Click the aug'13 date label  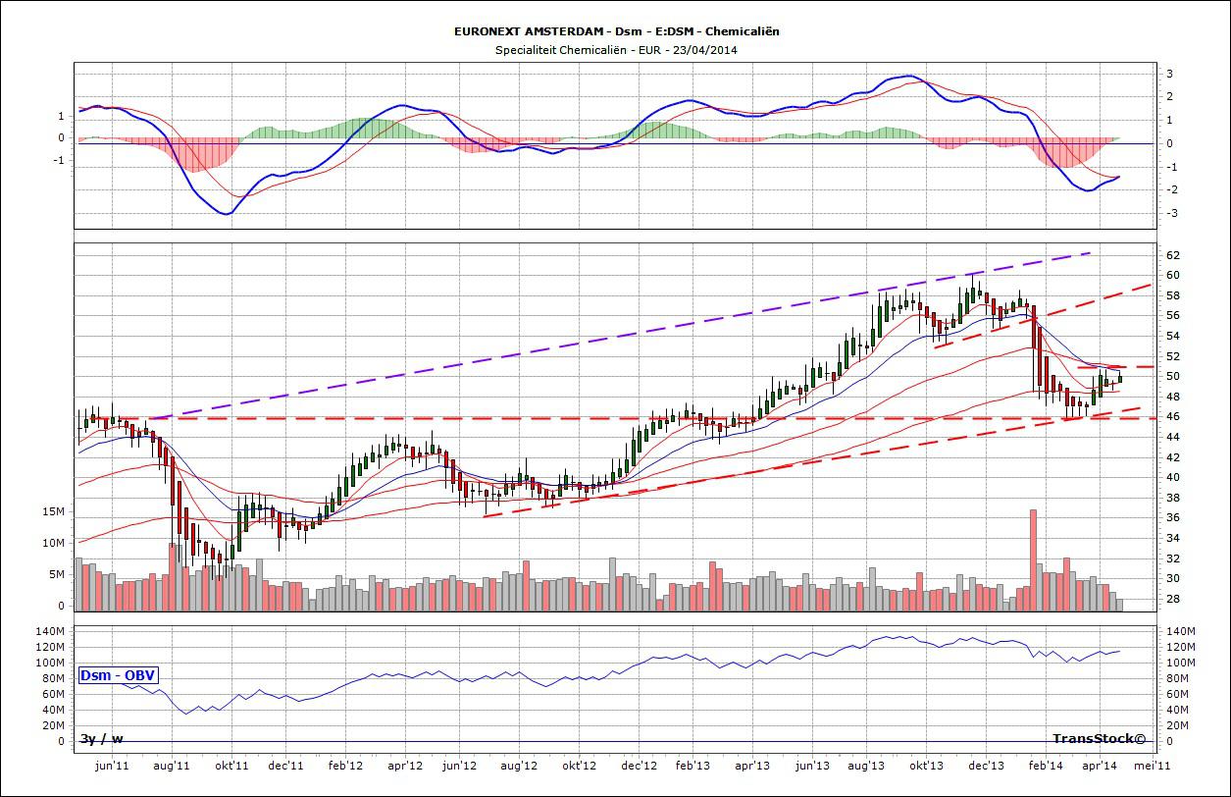click(867, 765)
